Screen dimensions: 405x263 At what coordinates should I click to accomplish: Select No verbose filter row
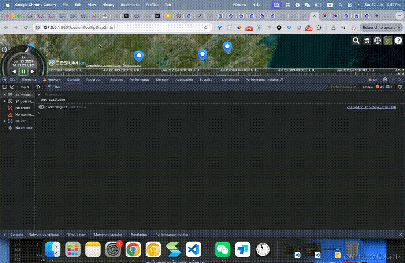pos(17,128)
